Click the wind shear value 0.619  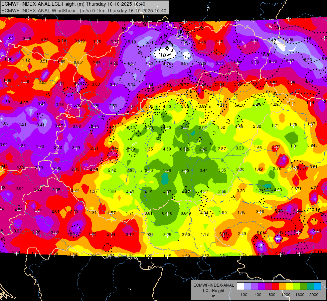[80, 41]
